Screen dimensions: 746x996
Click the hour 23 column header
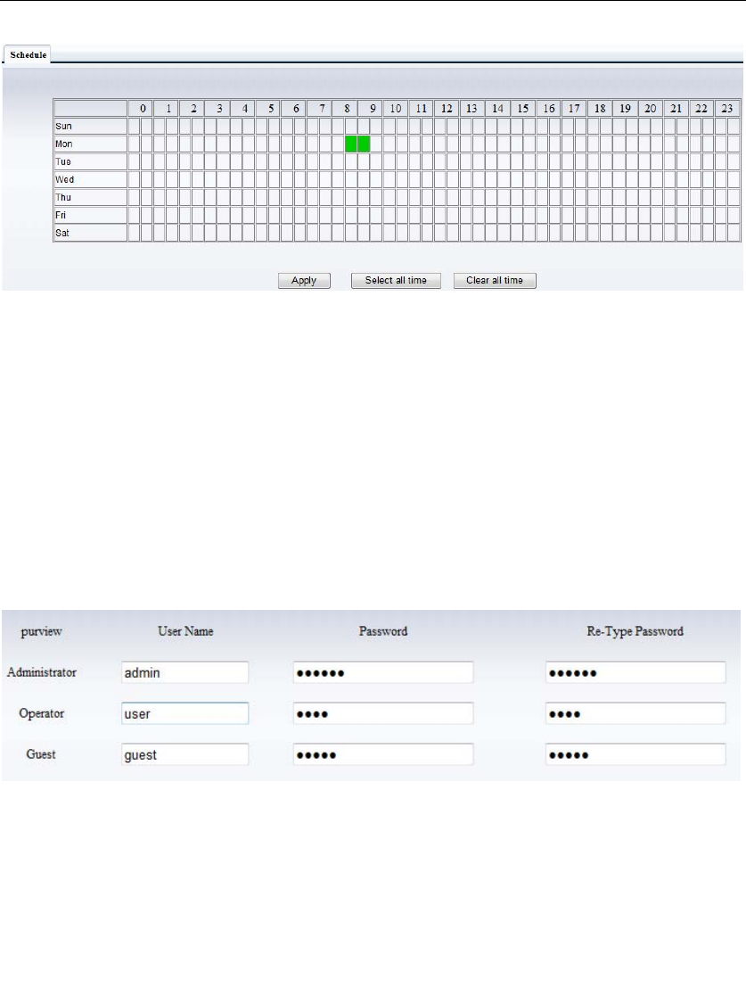coord(727,109)
